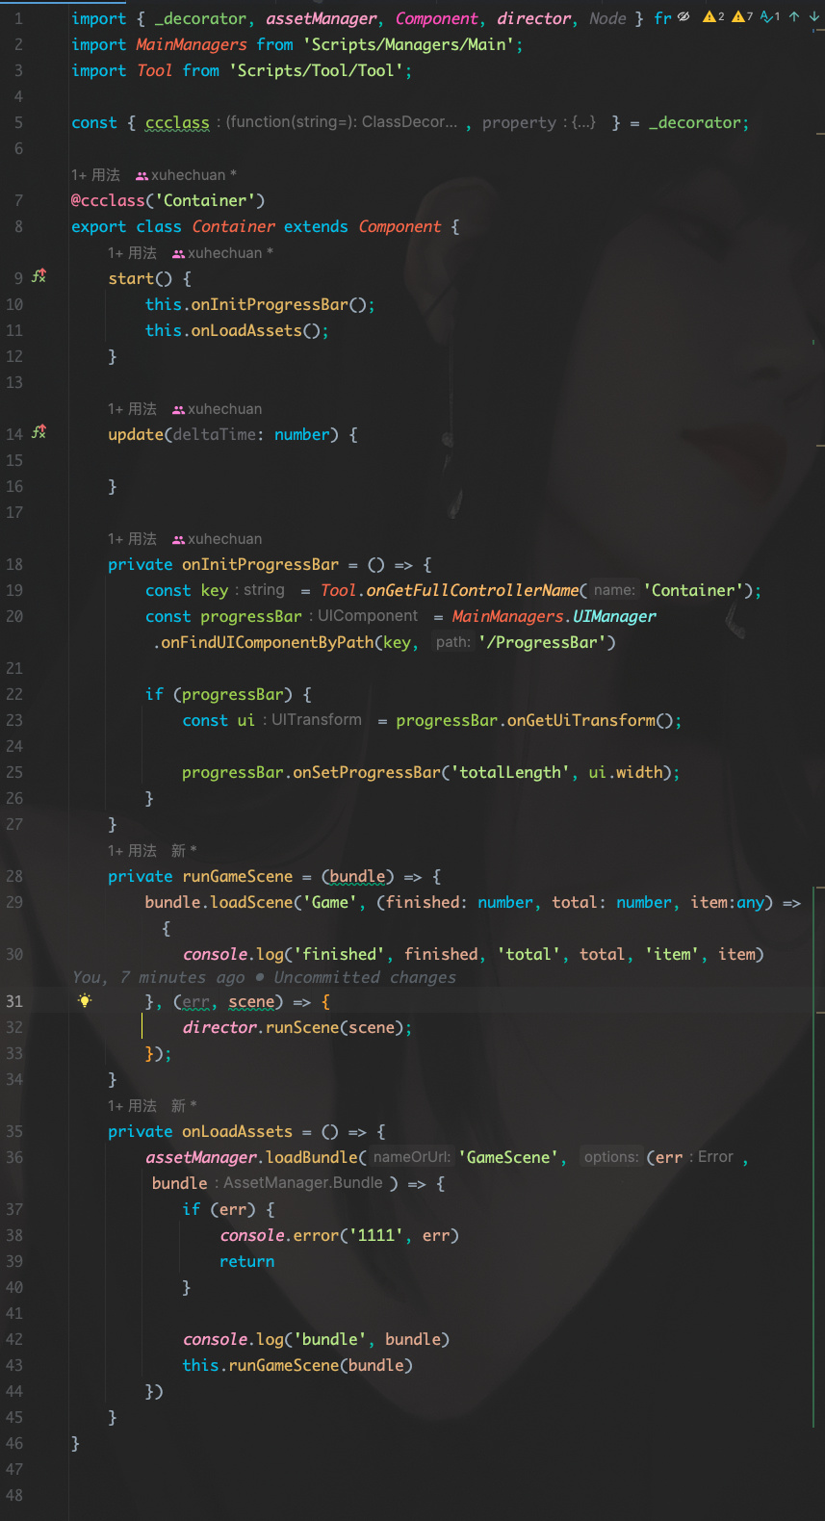Open the yellow lightbulb quick-fix on line 31

[x=85, y=1001]
